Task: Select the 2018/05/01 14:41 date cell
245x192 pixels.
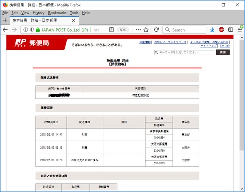Action: click(51, 135)
